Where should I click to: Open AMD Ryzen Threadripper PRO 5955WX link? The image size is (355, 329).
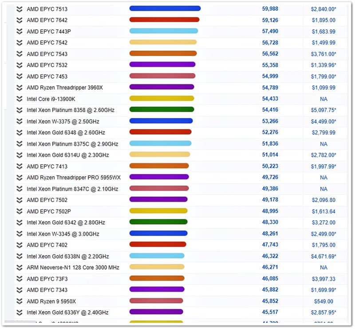coord(74,178)
